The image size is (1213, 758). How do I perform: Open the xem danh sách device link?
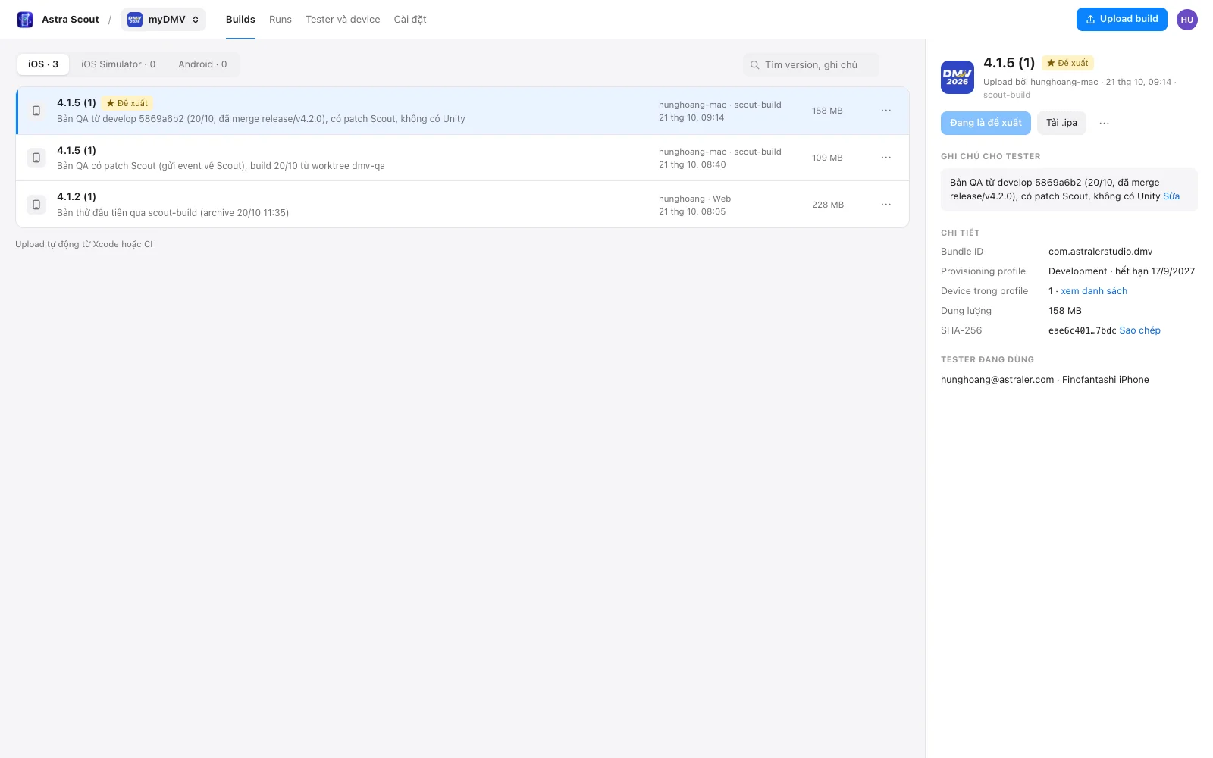coord(1094,291)
